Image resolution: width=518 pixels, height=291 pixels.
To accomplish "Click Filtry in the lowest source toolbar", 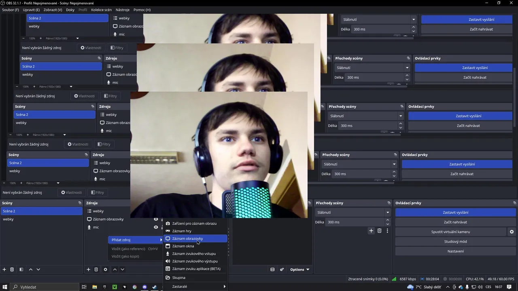I will [x=98, y=193].
